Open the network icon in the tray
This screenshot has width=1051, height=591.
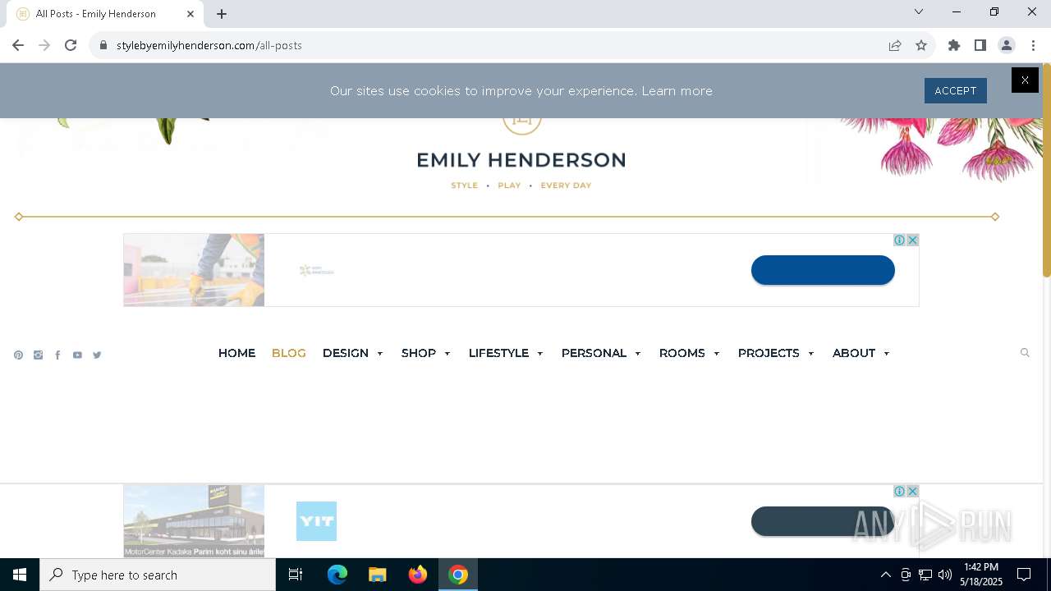(925, 575)
